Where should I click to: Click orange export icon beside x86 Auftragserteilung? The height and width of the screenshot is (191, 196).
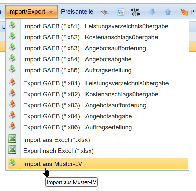tap(12, 126)
